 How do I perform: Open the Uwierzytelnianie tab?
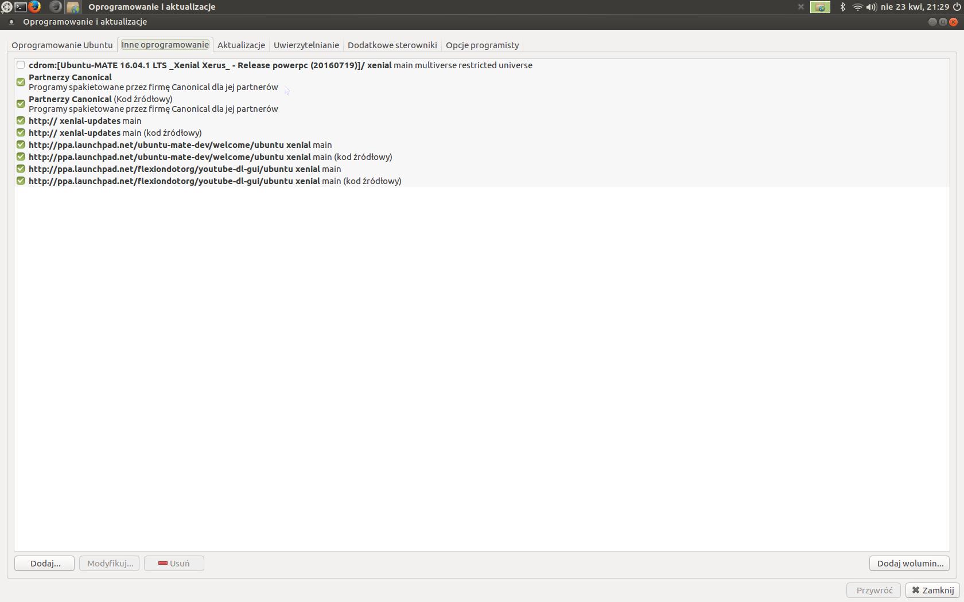point(306,45)
